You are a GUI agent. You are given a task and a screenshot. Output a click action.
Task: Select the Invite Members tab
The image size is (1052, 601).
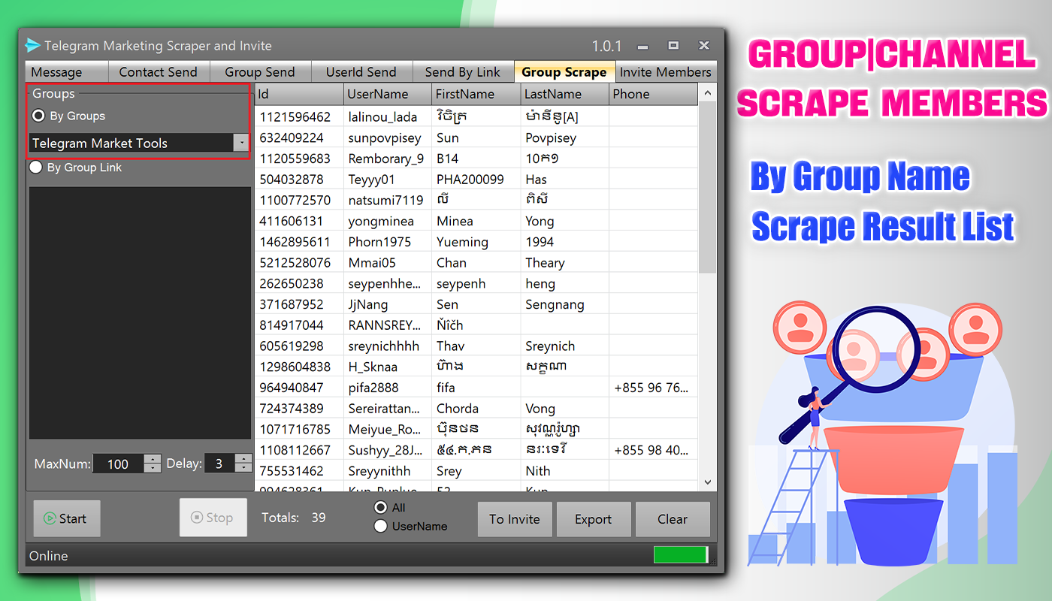tap(666, 71)
